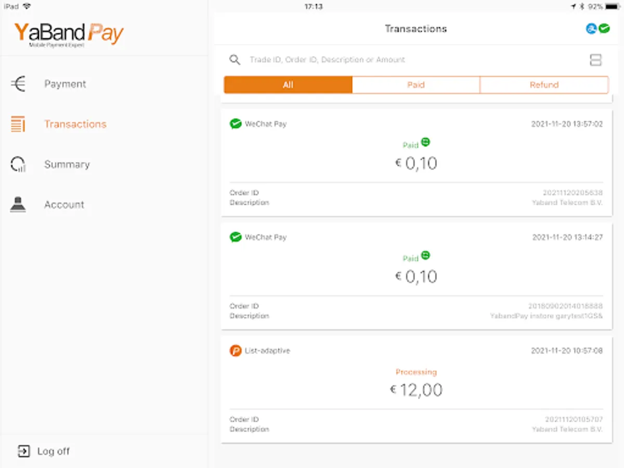
Task: Open the Account menu item
Action: point(104,204)
